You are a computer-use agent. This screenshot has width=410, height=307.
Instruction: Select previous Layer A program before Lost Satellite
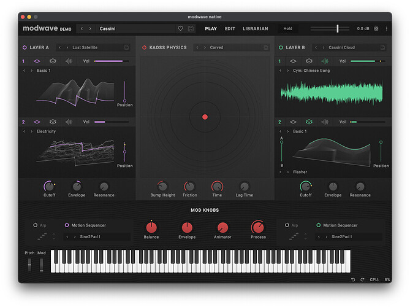point(60,47)
